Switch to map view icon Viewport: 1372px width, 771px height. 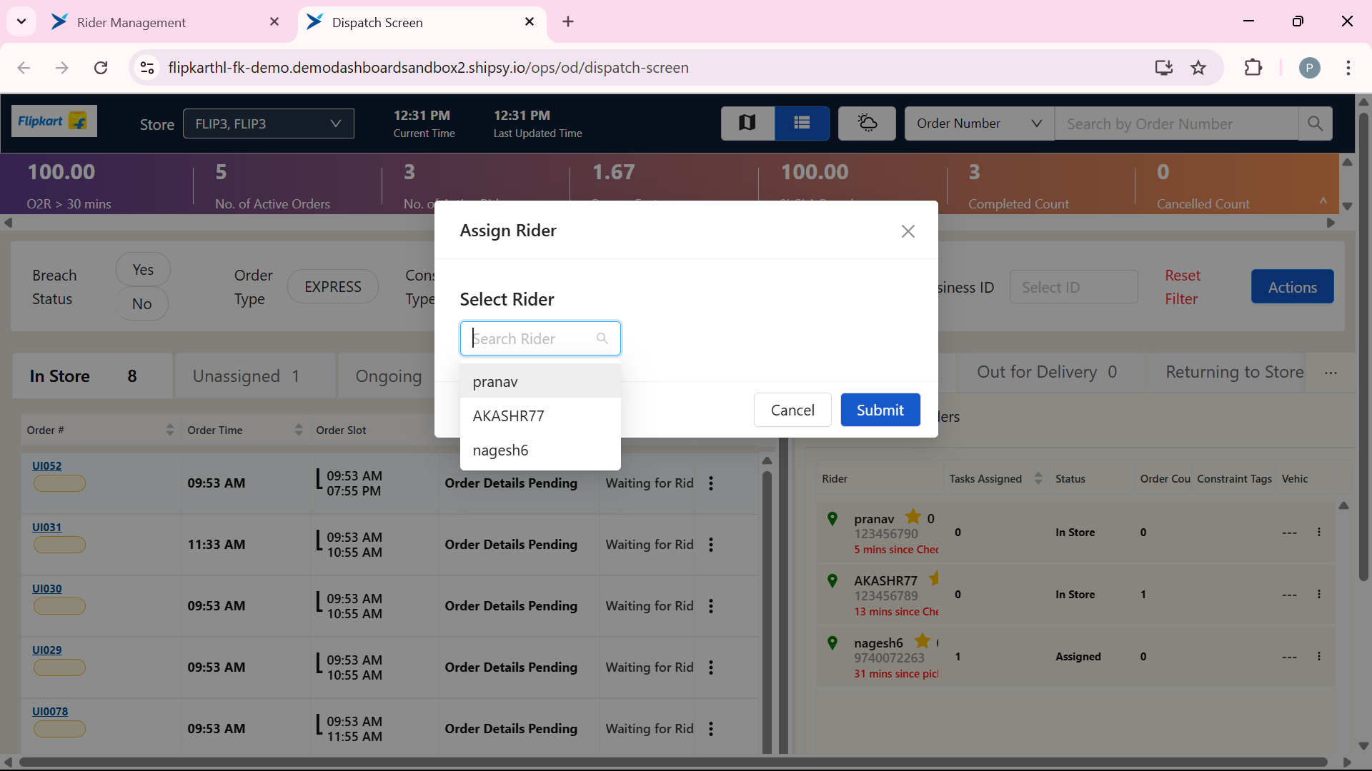coord(747,124)
